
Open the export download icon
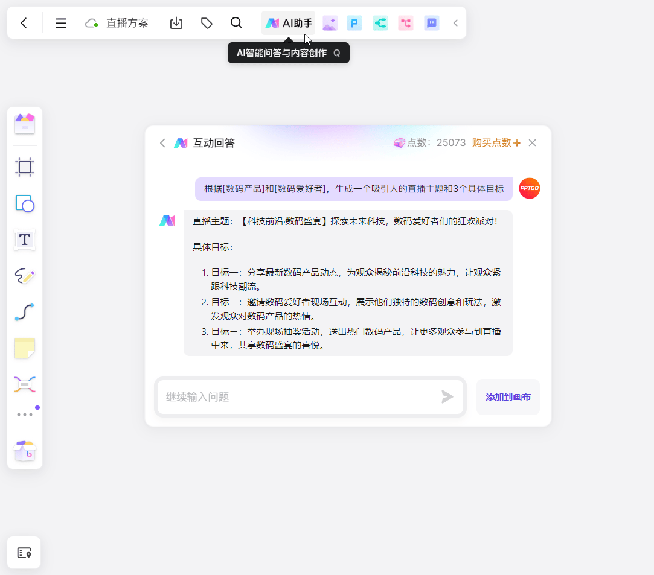176,23
